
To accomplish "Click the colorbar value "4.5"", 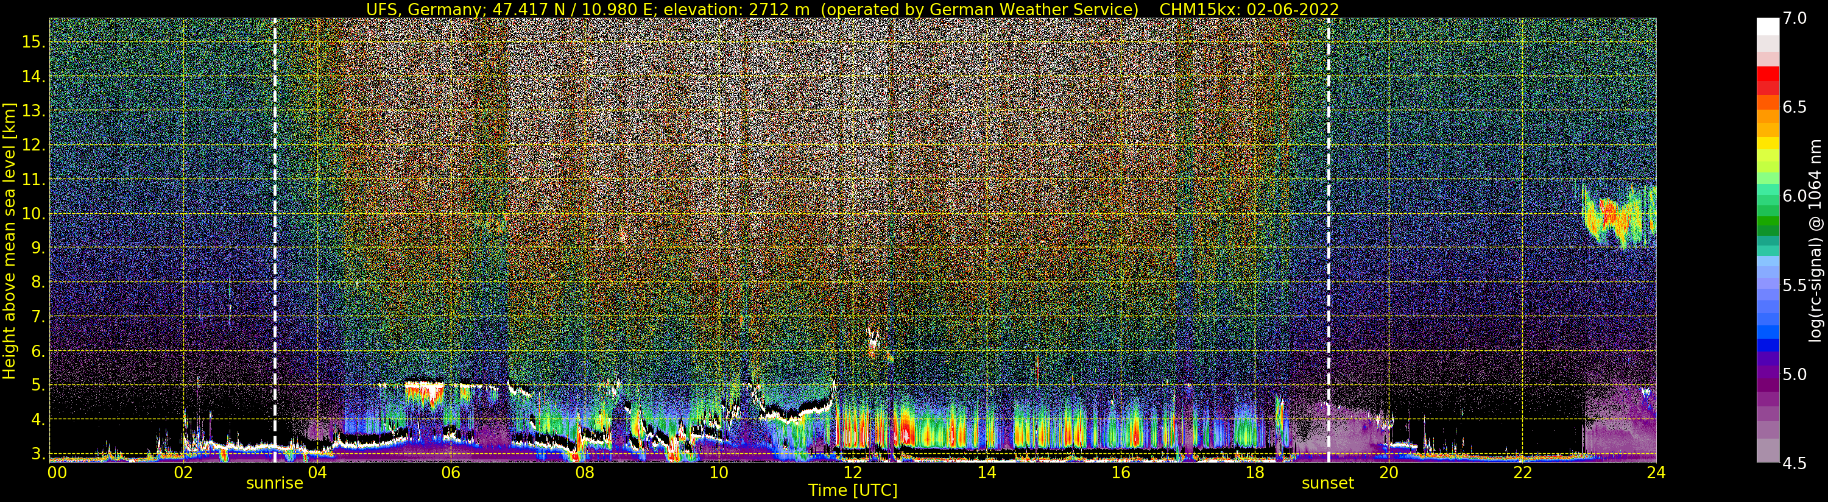I will click(1794, 464).
